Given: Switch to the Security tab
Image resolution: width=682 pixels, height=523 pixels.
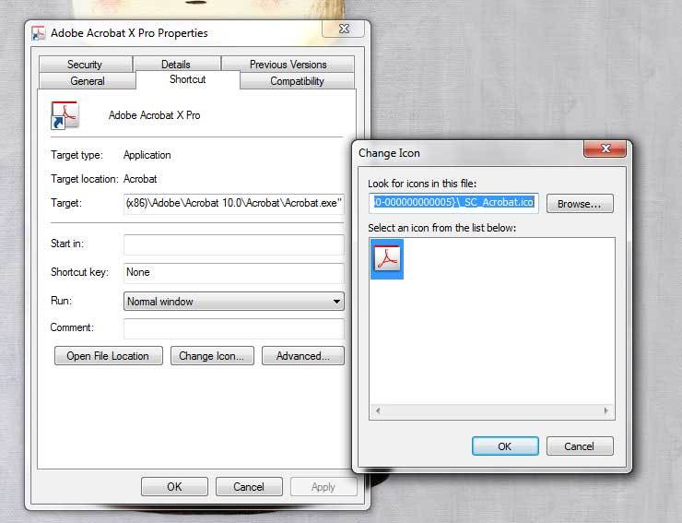Looking at the screenshot, I should [x=85, y=64].
